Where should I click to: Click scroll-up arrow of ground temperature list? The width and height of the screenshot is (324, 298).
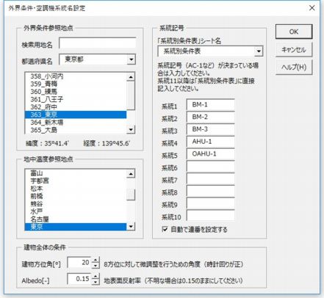pos(131,174)
